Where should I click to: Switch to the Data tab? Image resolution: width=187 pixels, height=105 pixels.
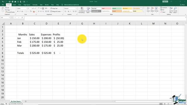click(41, 5)
